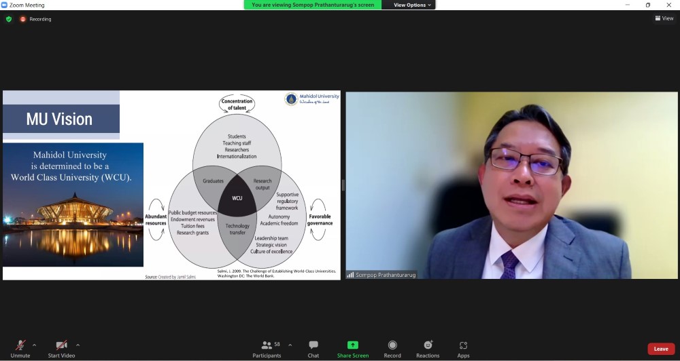The image size is (680, 361).
Task: Click the Share Screen icon
Action: pyautogui.click(x=353, y=345)
